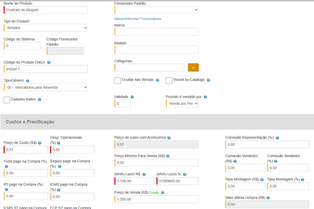Click help icon next to Valor última compra

point(268,198)
